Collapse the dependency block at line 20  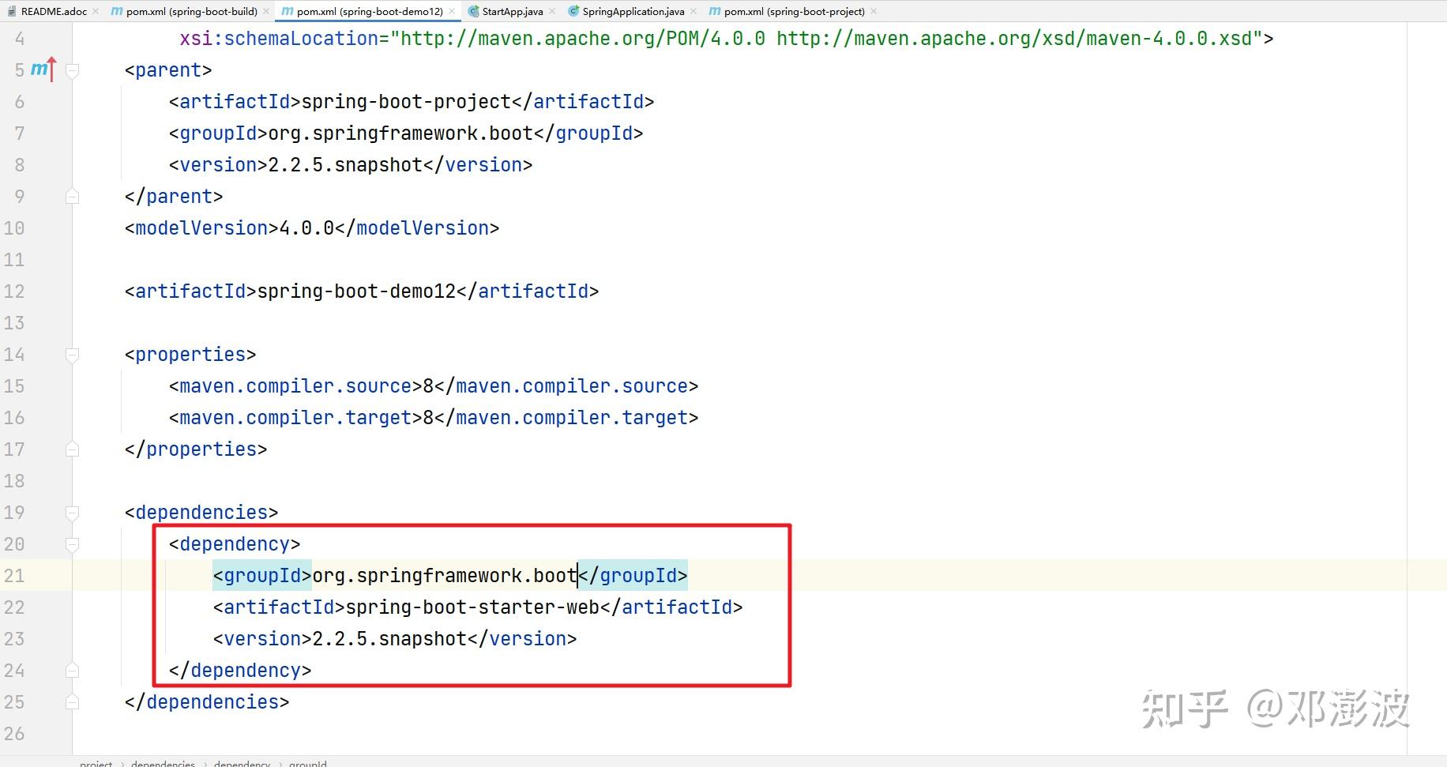(x=72, y=544)
